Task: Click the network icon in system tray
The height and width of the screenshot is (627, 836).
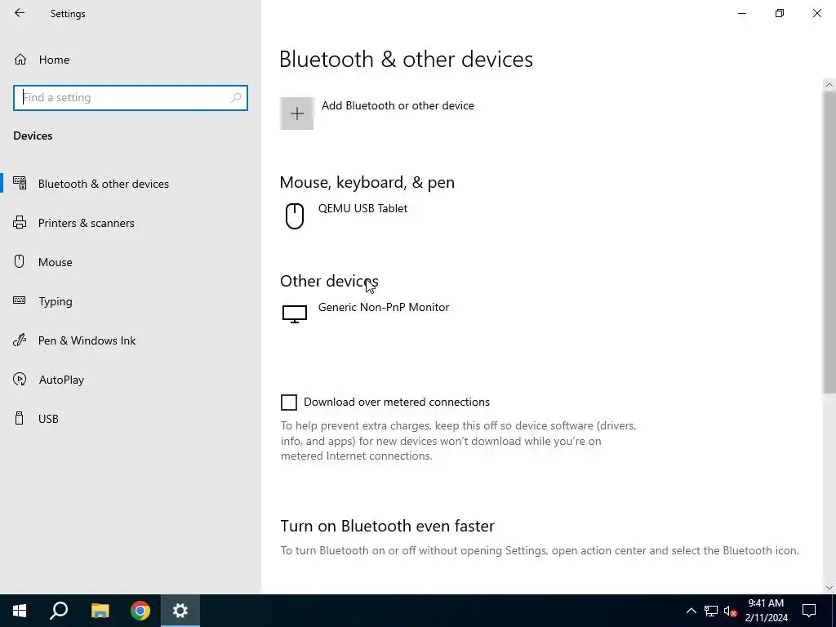Action: coord(711,611)
